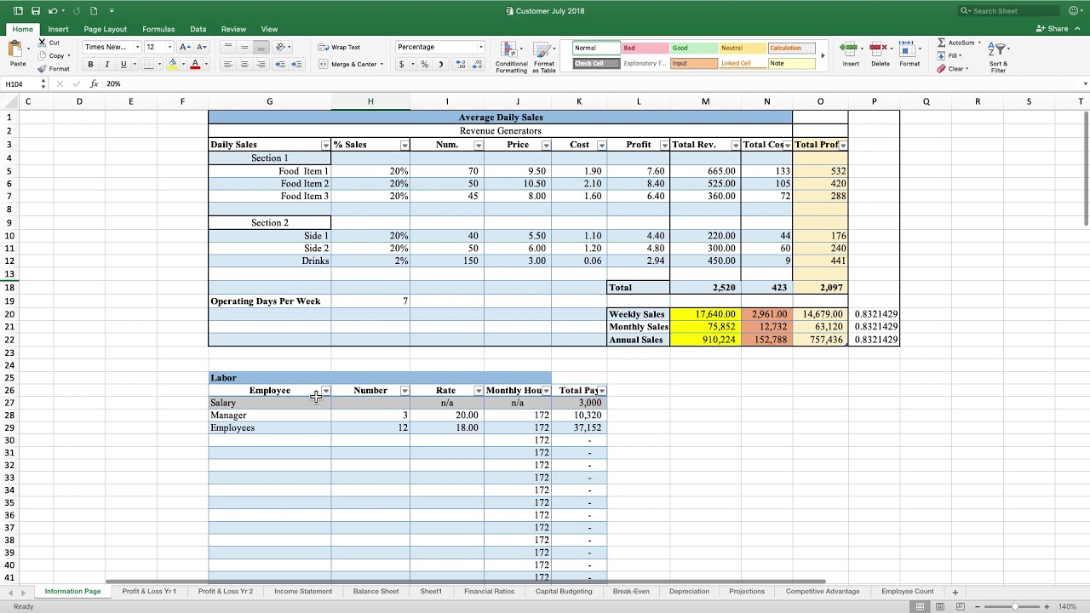Decrease decimal places
Screen dimensions: 1090x613
coord(476,64)
